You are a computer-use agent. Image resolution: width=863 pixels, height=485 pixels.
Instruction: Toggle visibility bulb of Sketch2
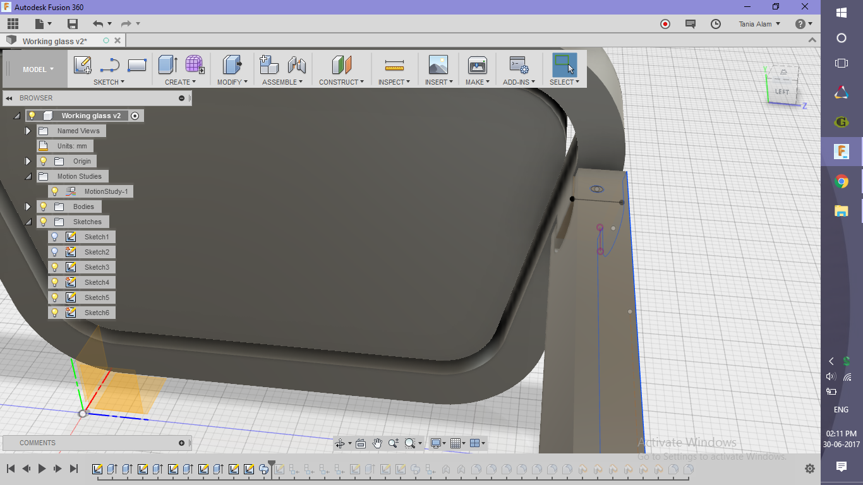point(55,252)
